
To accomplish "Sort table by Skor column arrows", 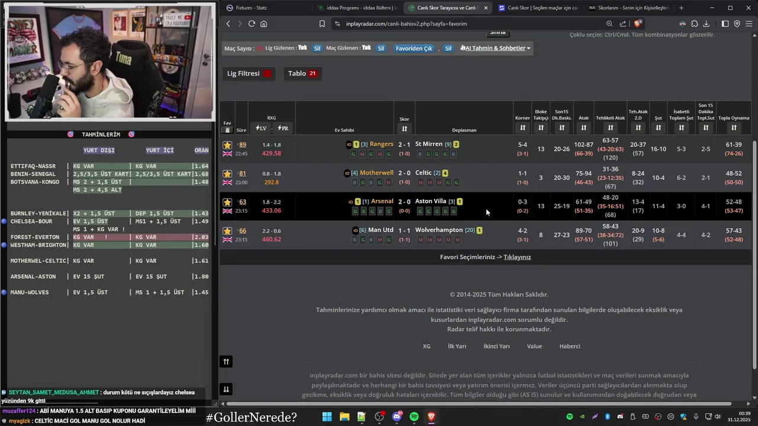I will pos(404,128).
